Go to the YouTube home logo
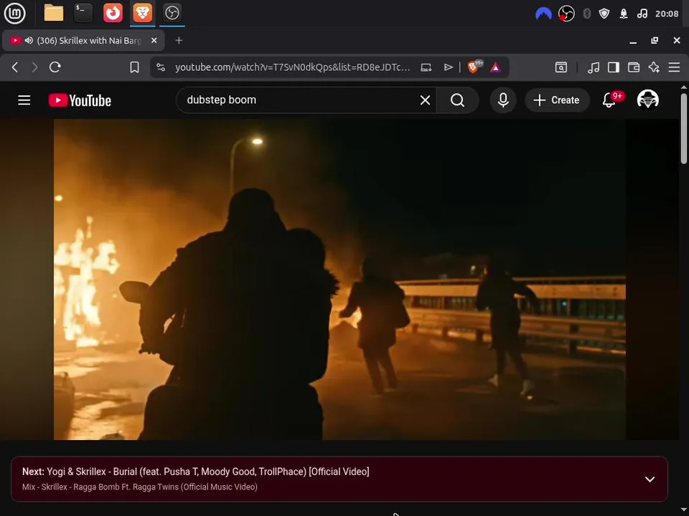The width and height of the screenshot is (689, 516). [80, 100]
